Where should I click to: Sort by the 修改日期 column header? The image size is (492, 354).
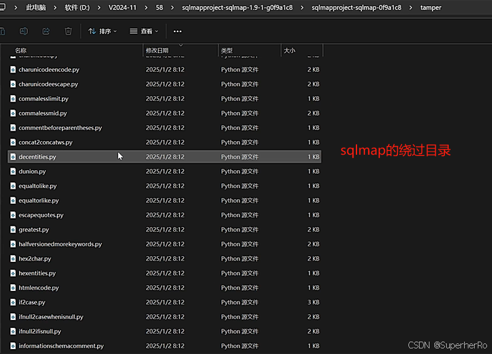(157, 51)
